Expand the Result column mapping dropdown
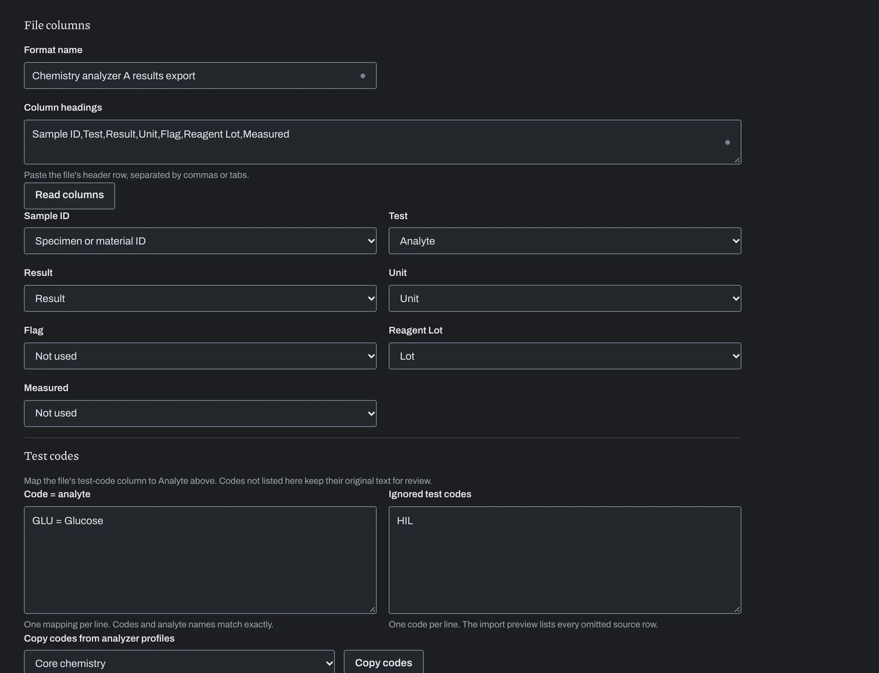The width and height of the screenshot is (879, 673). coord(200,298)
